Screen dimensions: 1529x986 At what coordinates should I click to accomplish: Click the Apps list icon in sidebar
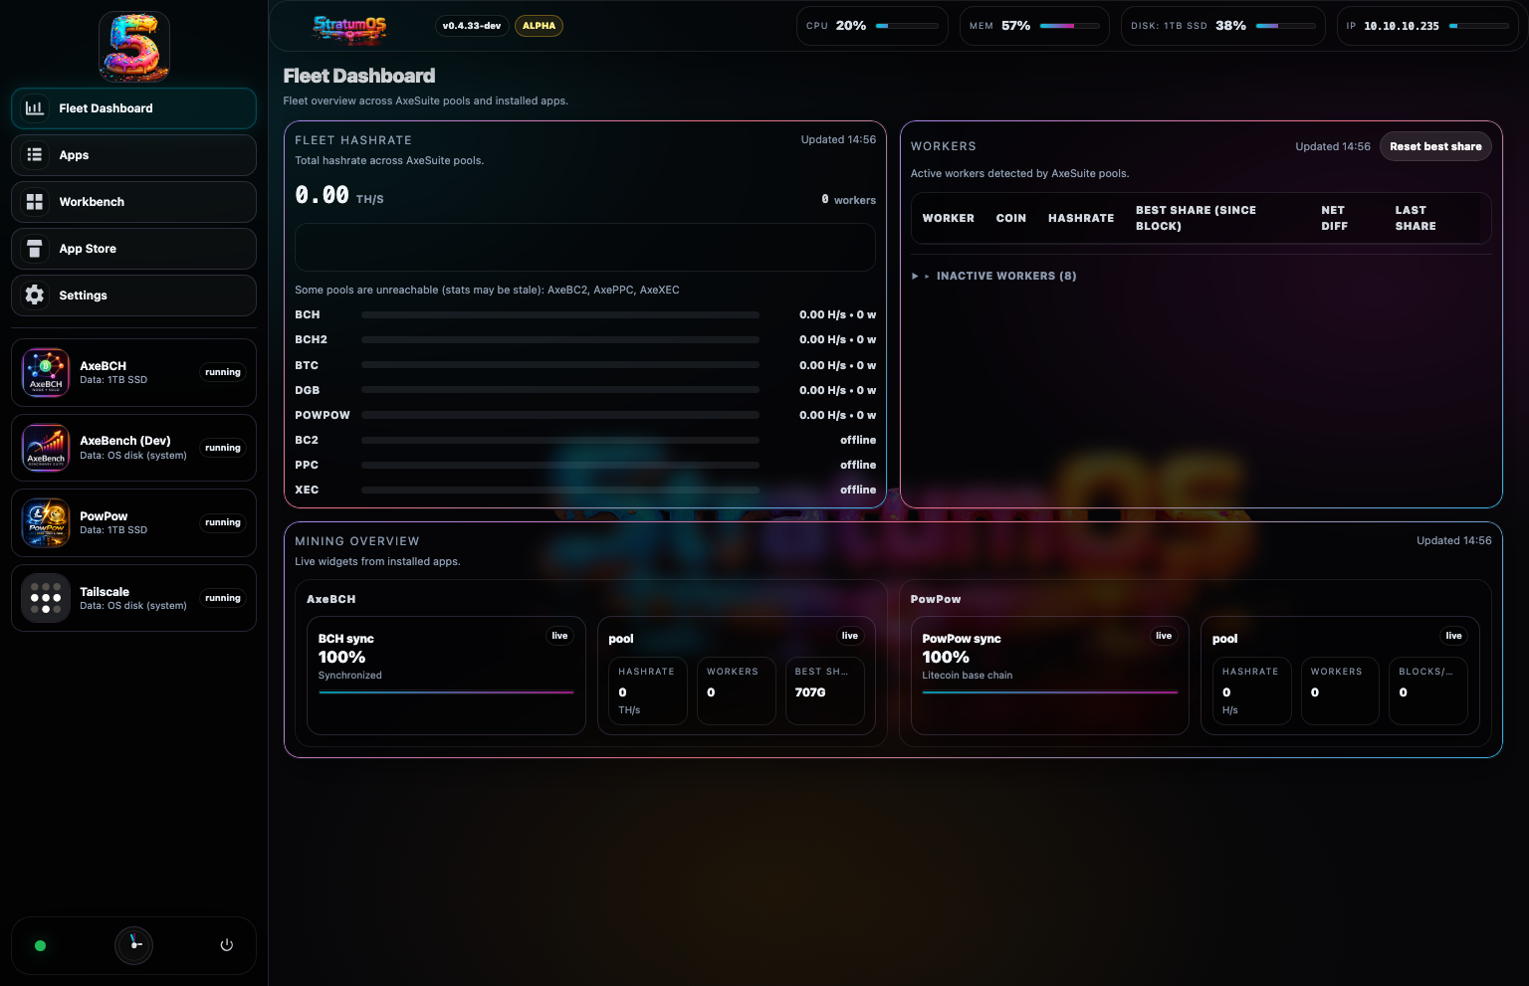(x=35, y=155)
